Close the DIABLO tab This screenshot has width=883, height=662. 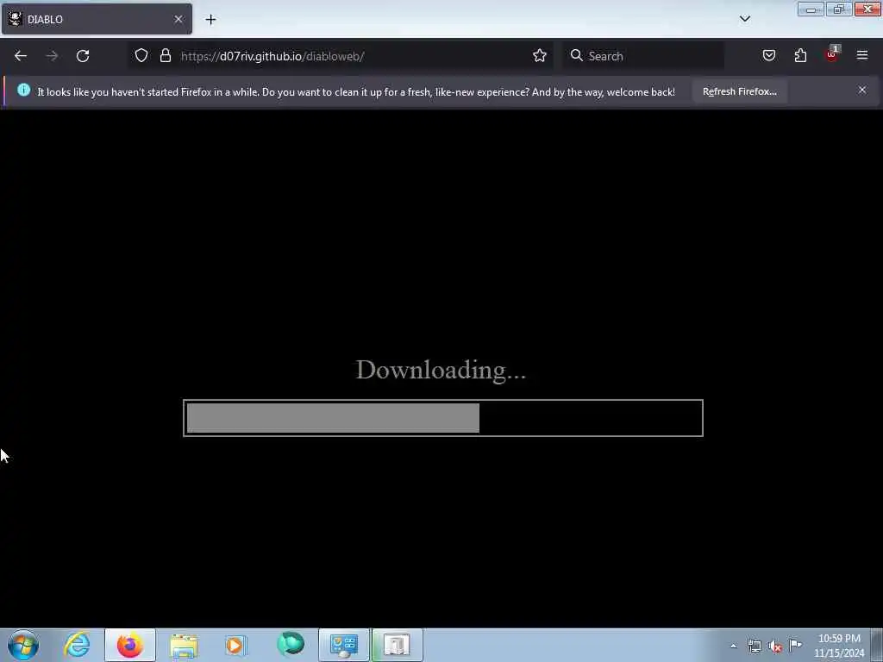click(178, 19)
